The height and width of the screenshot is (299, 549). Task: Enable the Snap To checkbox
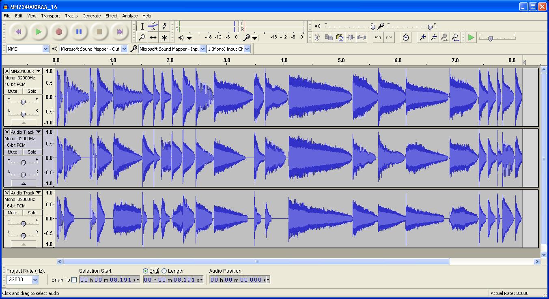(74, 280)
